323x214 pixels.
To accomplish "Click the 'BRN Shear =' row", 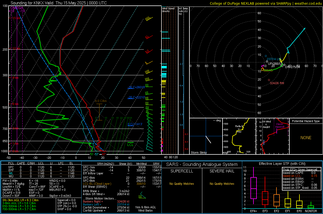I will [106, 191].
